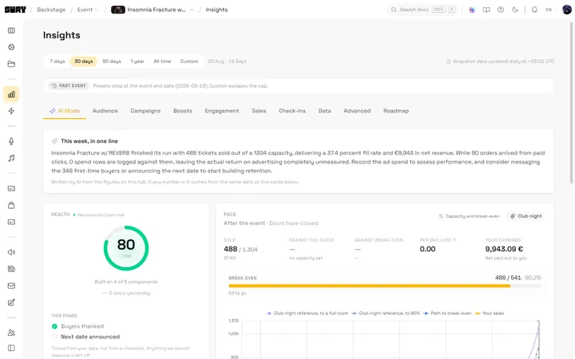Click the page vertical scrollbar
575x359 pixels.
click(571, 103)
